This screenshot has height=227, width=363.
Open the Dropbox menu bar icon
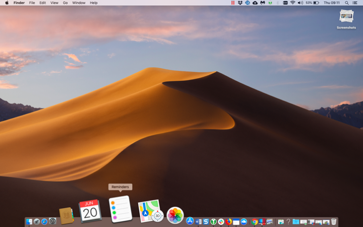pos(240,3)
